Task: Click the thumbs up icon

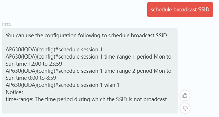Action: click(185, 95)
